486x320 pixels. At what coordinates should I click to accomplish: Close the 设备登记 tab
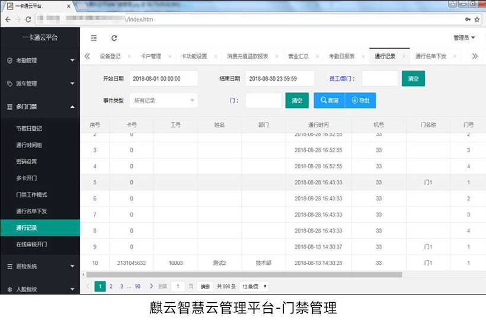129,57
